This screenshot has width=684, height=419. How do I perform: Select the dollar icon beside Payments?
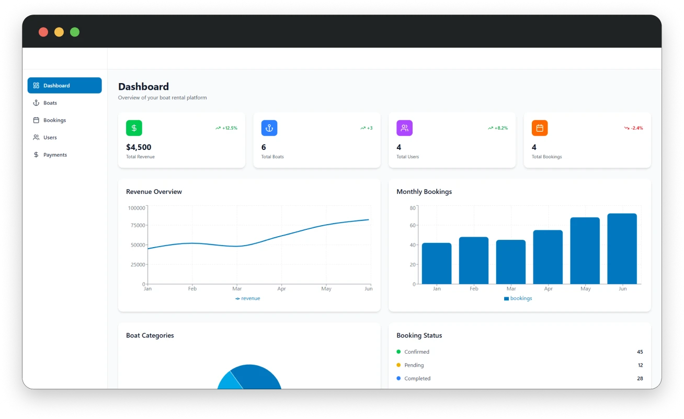(36, 155)
